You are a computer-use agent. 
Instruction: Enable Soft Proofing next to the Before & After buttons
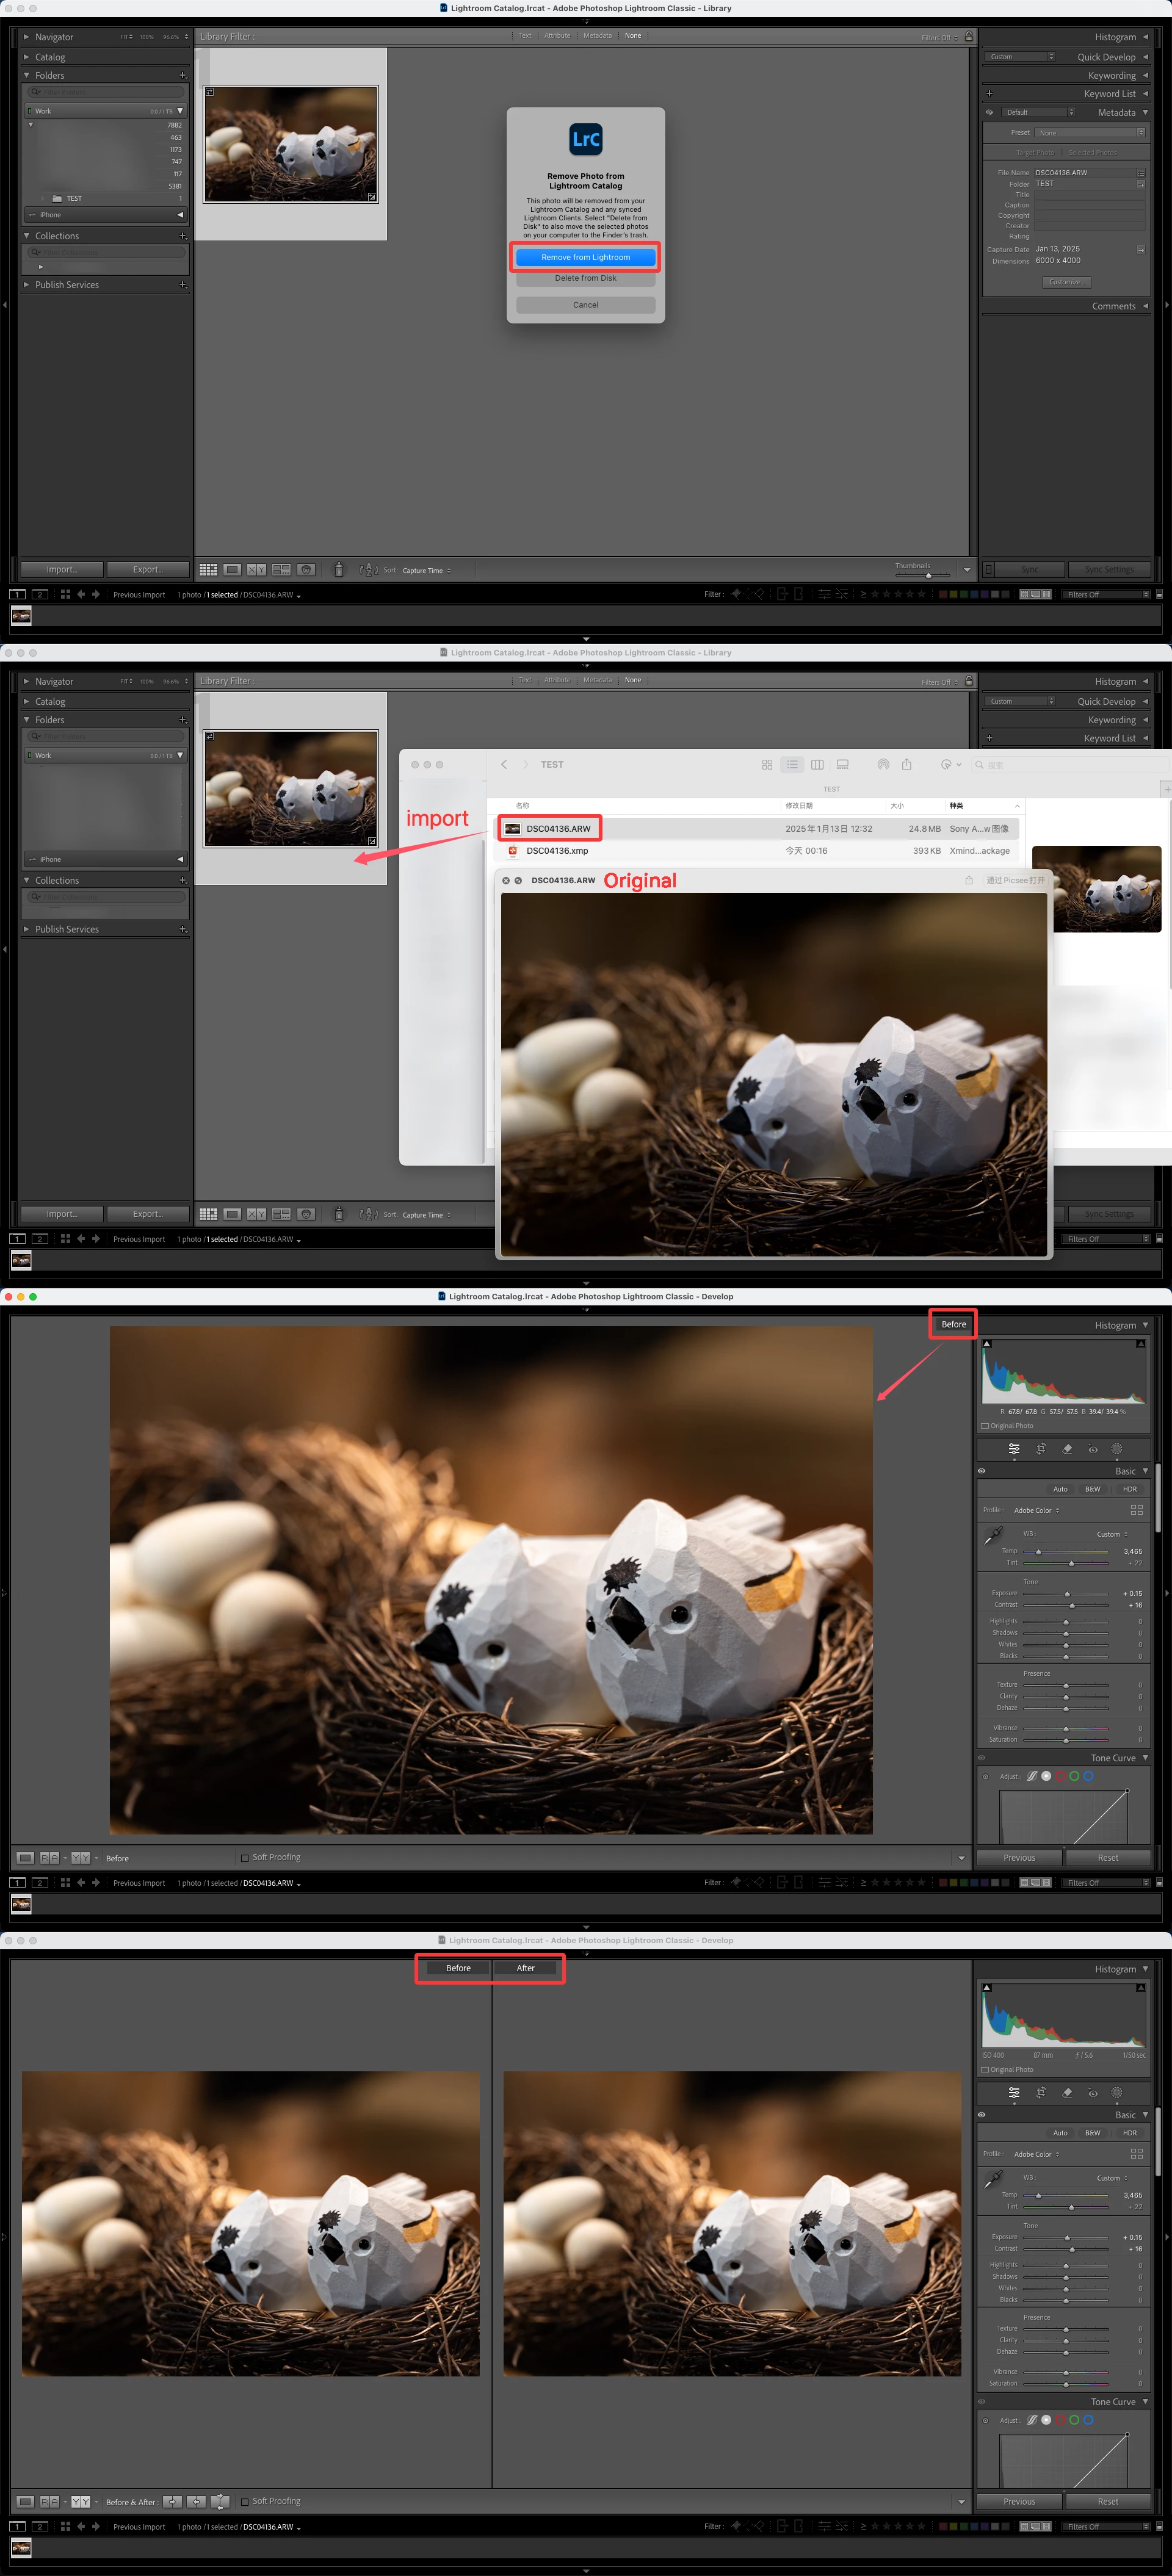pos(245,2501)
